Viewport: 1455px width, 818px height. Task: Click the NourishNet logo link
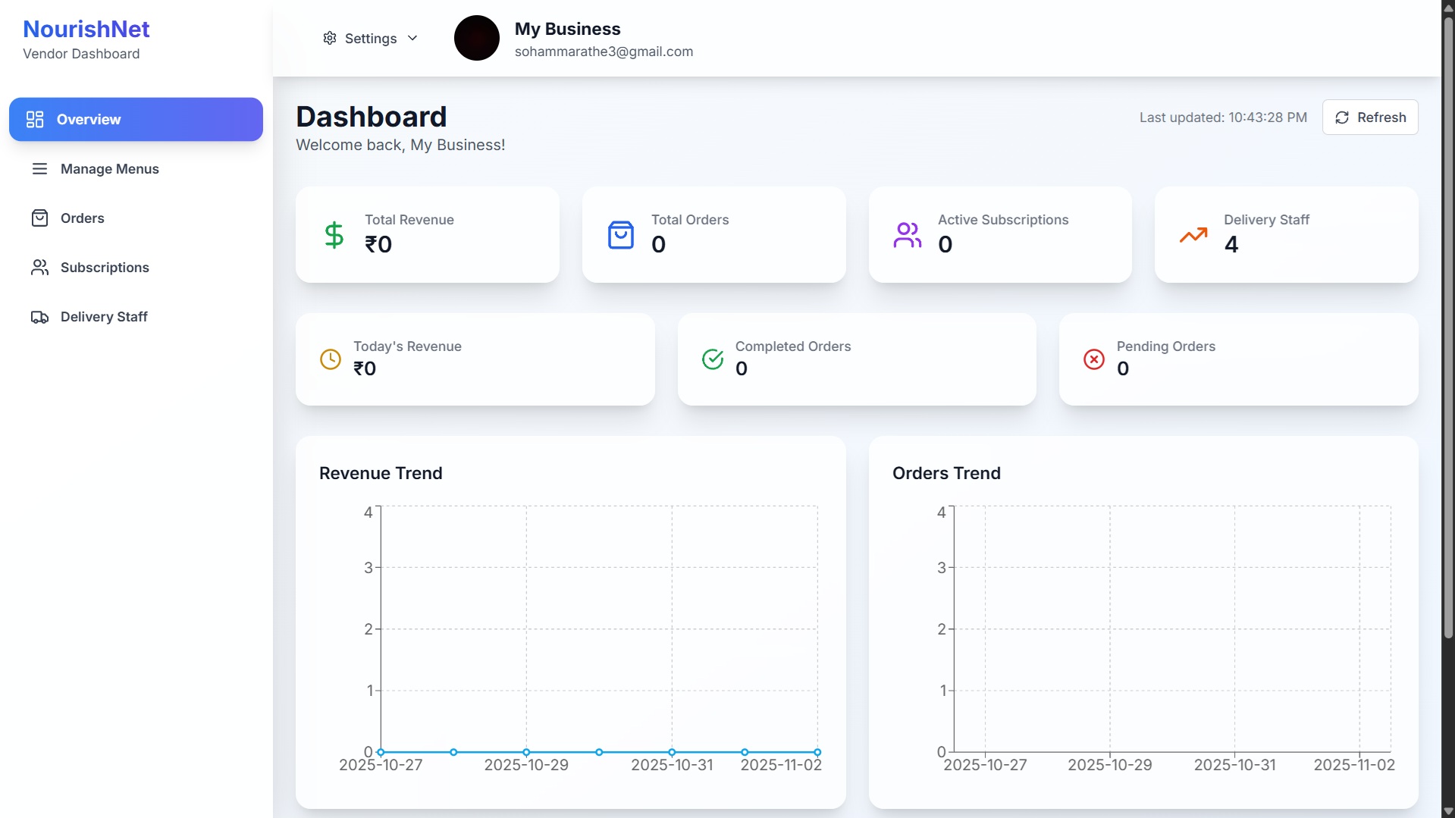[86, 29]
